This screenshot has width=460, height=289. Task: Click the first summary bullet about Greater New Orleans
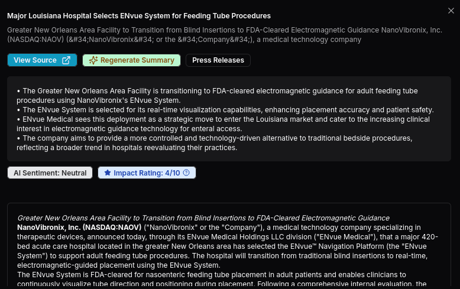(x=217, y=96)
